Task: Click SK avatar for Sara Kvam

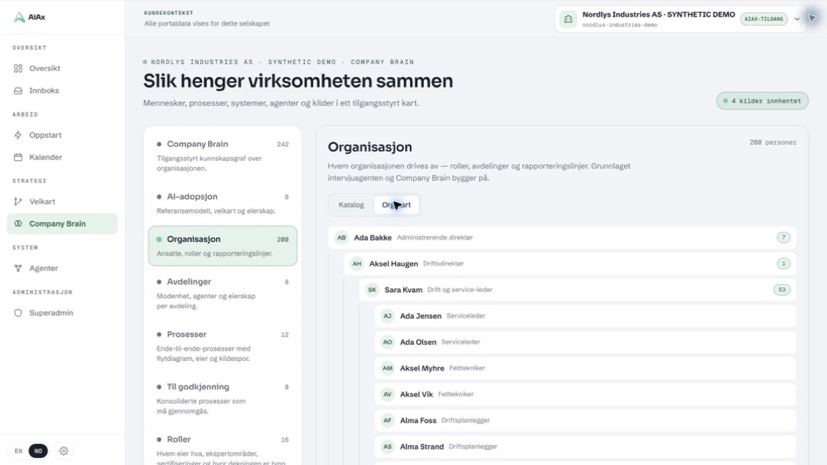Action: click(x=372, y=290)
